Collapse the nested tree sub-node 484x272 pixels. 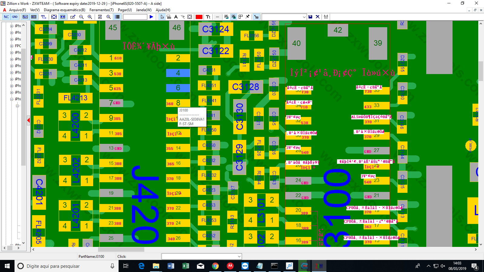point(18,106)
